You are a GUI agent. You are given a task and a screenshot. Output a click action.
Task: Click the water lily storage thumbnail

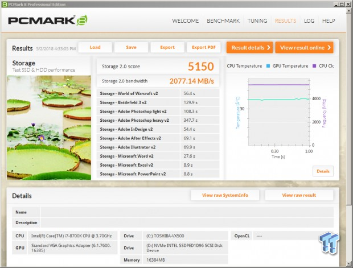tap(49, 127)
